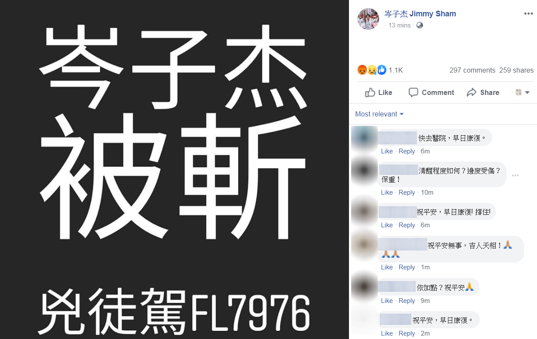This screenshot has width=537, height=339.
Task: Click the blue thumbs-up reaction icon
Action: click(381, 70)
